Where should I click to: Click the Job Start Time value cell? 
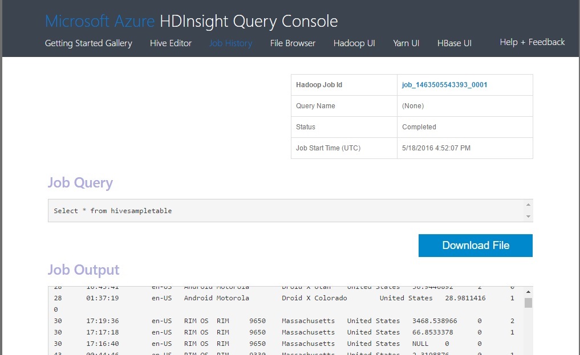point(436,148)
